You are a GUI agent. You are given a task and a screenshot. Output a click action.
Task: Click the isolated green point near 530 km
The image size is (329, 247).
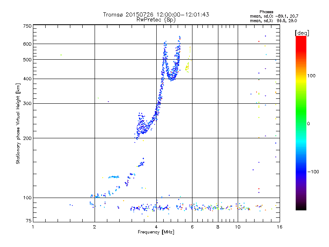[x=61, y=55]
